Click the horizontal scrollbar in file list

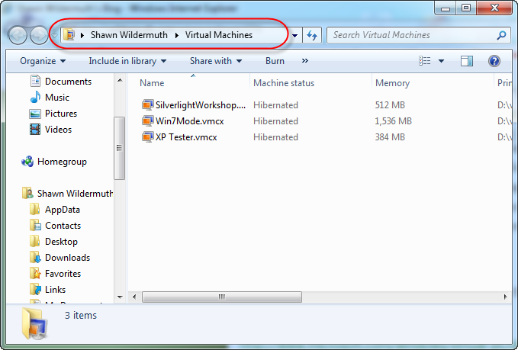click(221, 297)
